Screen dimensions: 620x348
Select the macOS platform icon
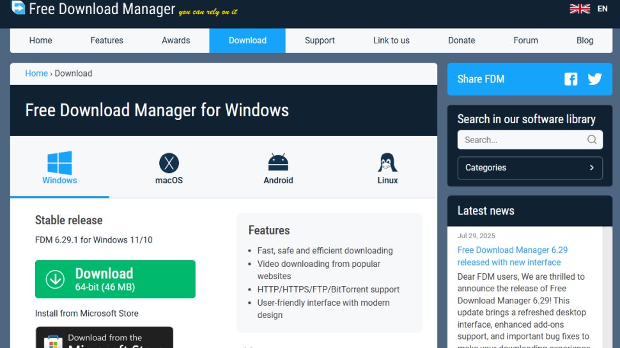click(x=169, y=163)
